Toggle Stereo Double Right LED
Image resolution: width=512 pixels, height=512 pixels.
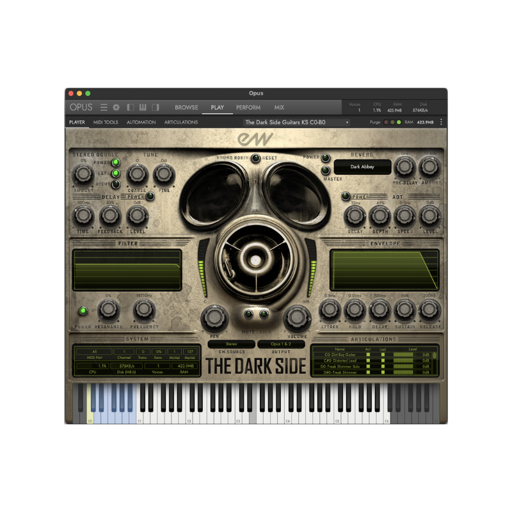(116, 184)
